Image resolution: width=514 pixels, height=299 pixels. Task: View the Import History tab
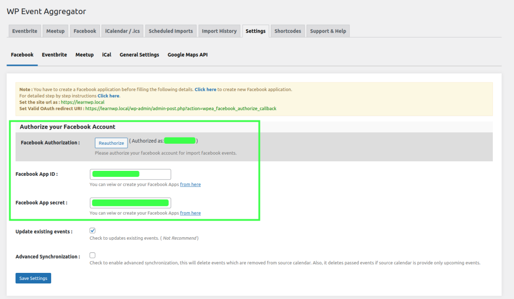click(x=219, y=31)
